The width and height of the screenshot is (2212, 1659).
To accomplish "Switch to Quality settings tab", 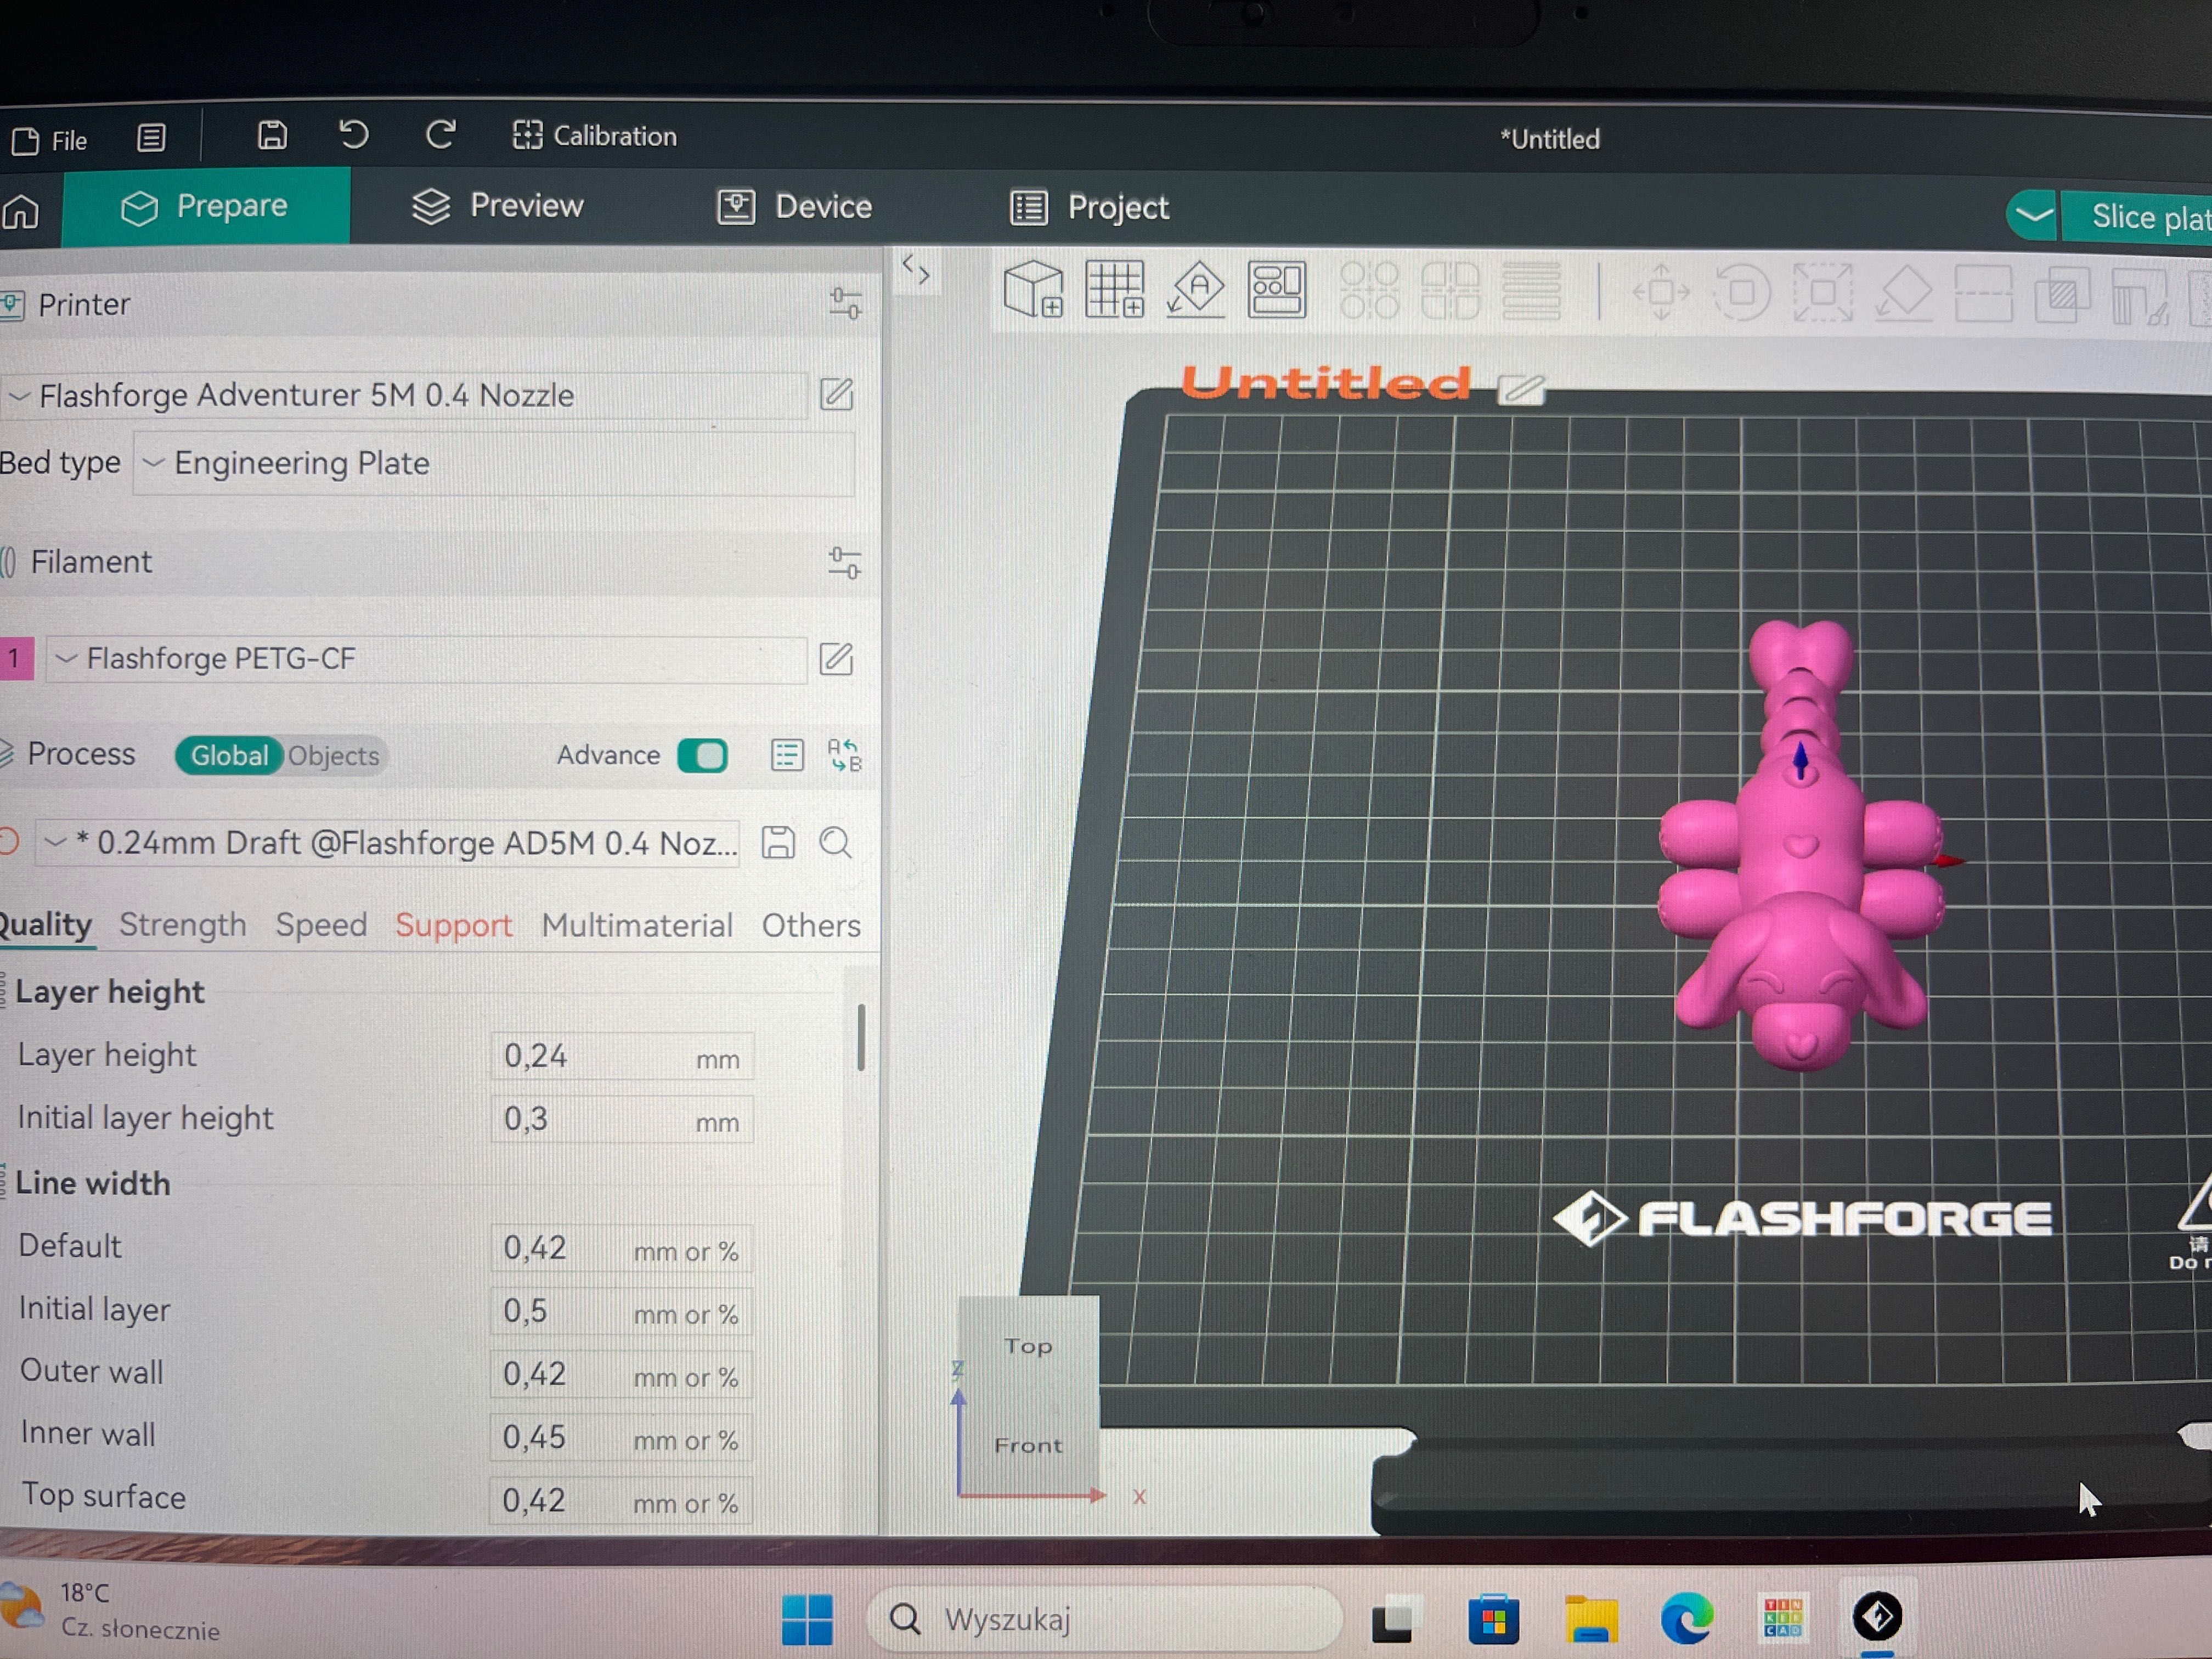I will pyautogui.click(x=45, y=924).
